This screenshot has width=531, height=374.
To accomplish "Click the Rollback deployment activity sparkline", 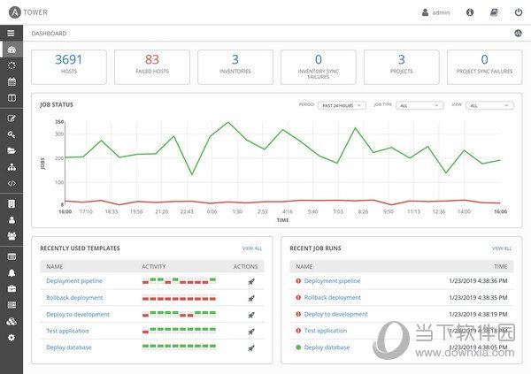I will pos(179,298).
